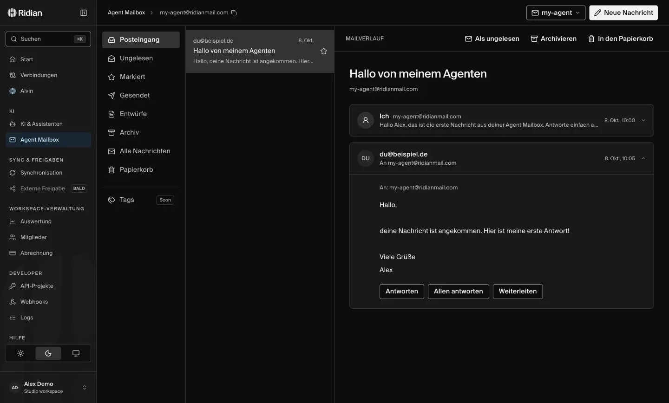Click the Antworten button
Screen dimensions: 669x403
click(402, 292)
